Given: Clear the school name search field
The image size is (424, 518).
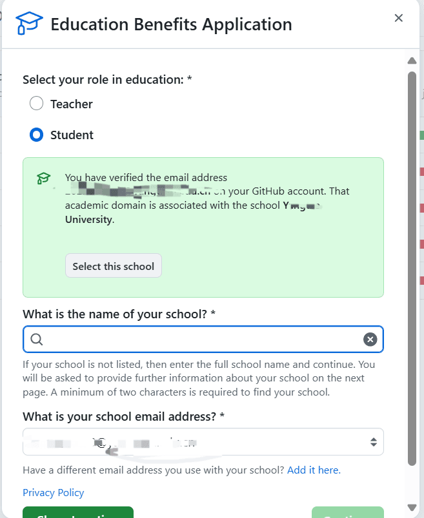Looking at the screenshot, I should tap(370, 340).
